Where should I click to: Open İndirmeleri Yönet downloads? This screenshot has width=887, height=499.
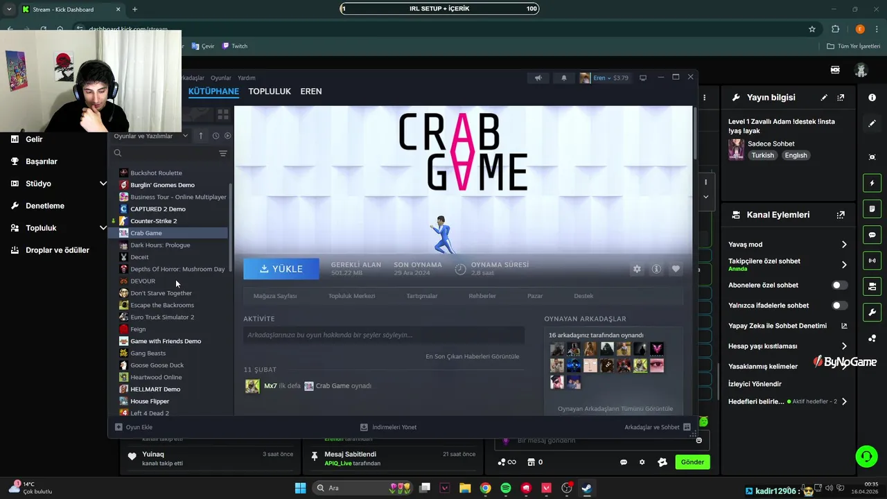(x=388, y=428)
